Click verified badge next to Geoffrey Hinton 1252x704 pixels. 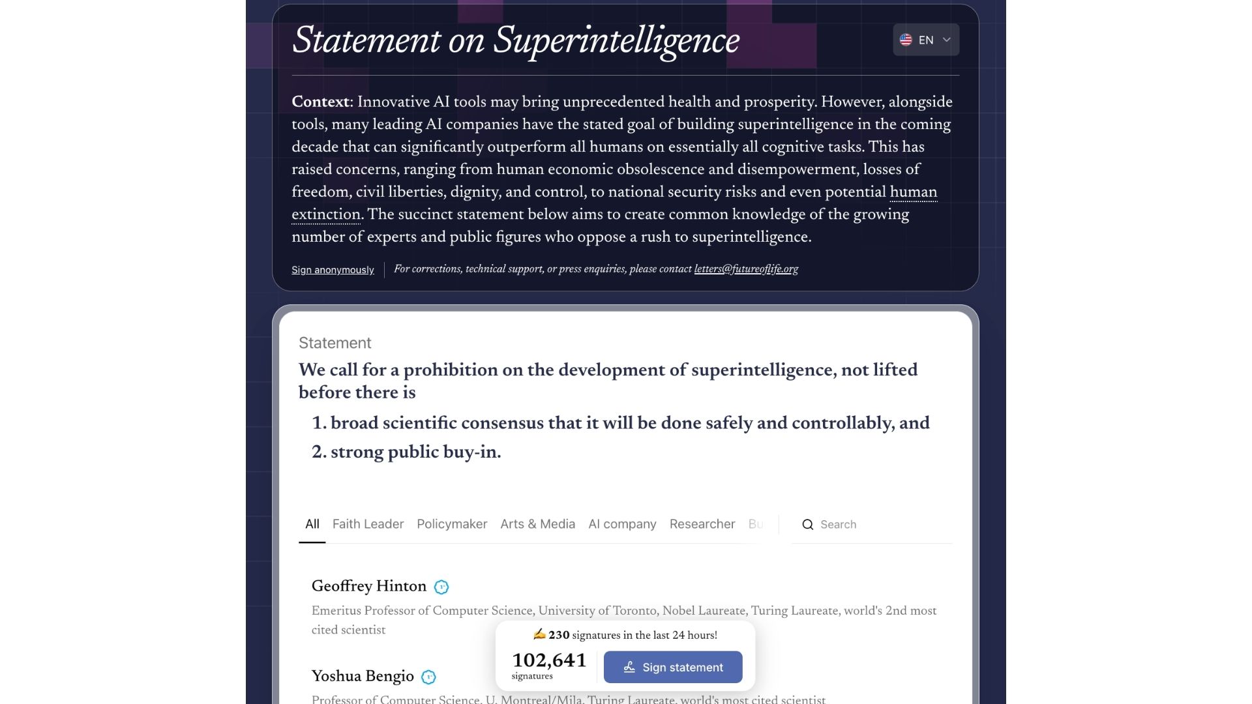pyautogui.click(x=441, y=587)
